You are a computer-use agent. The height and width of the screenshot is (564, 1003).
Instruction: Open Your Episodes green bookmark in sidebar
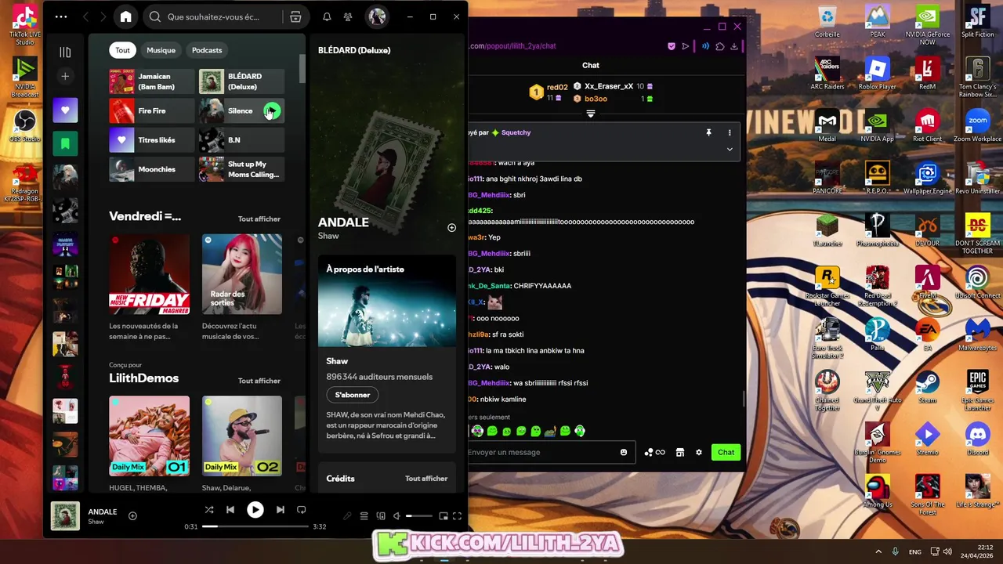pyautogui.click(x=65, y=144)
